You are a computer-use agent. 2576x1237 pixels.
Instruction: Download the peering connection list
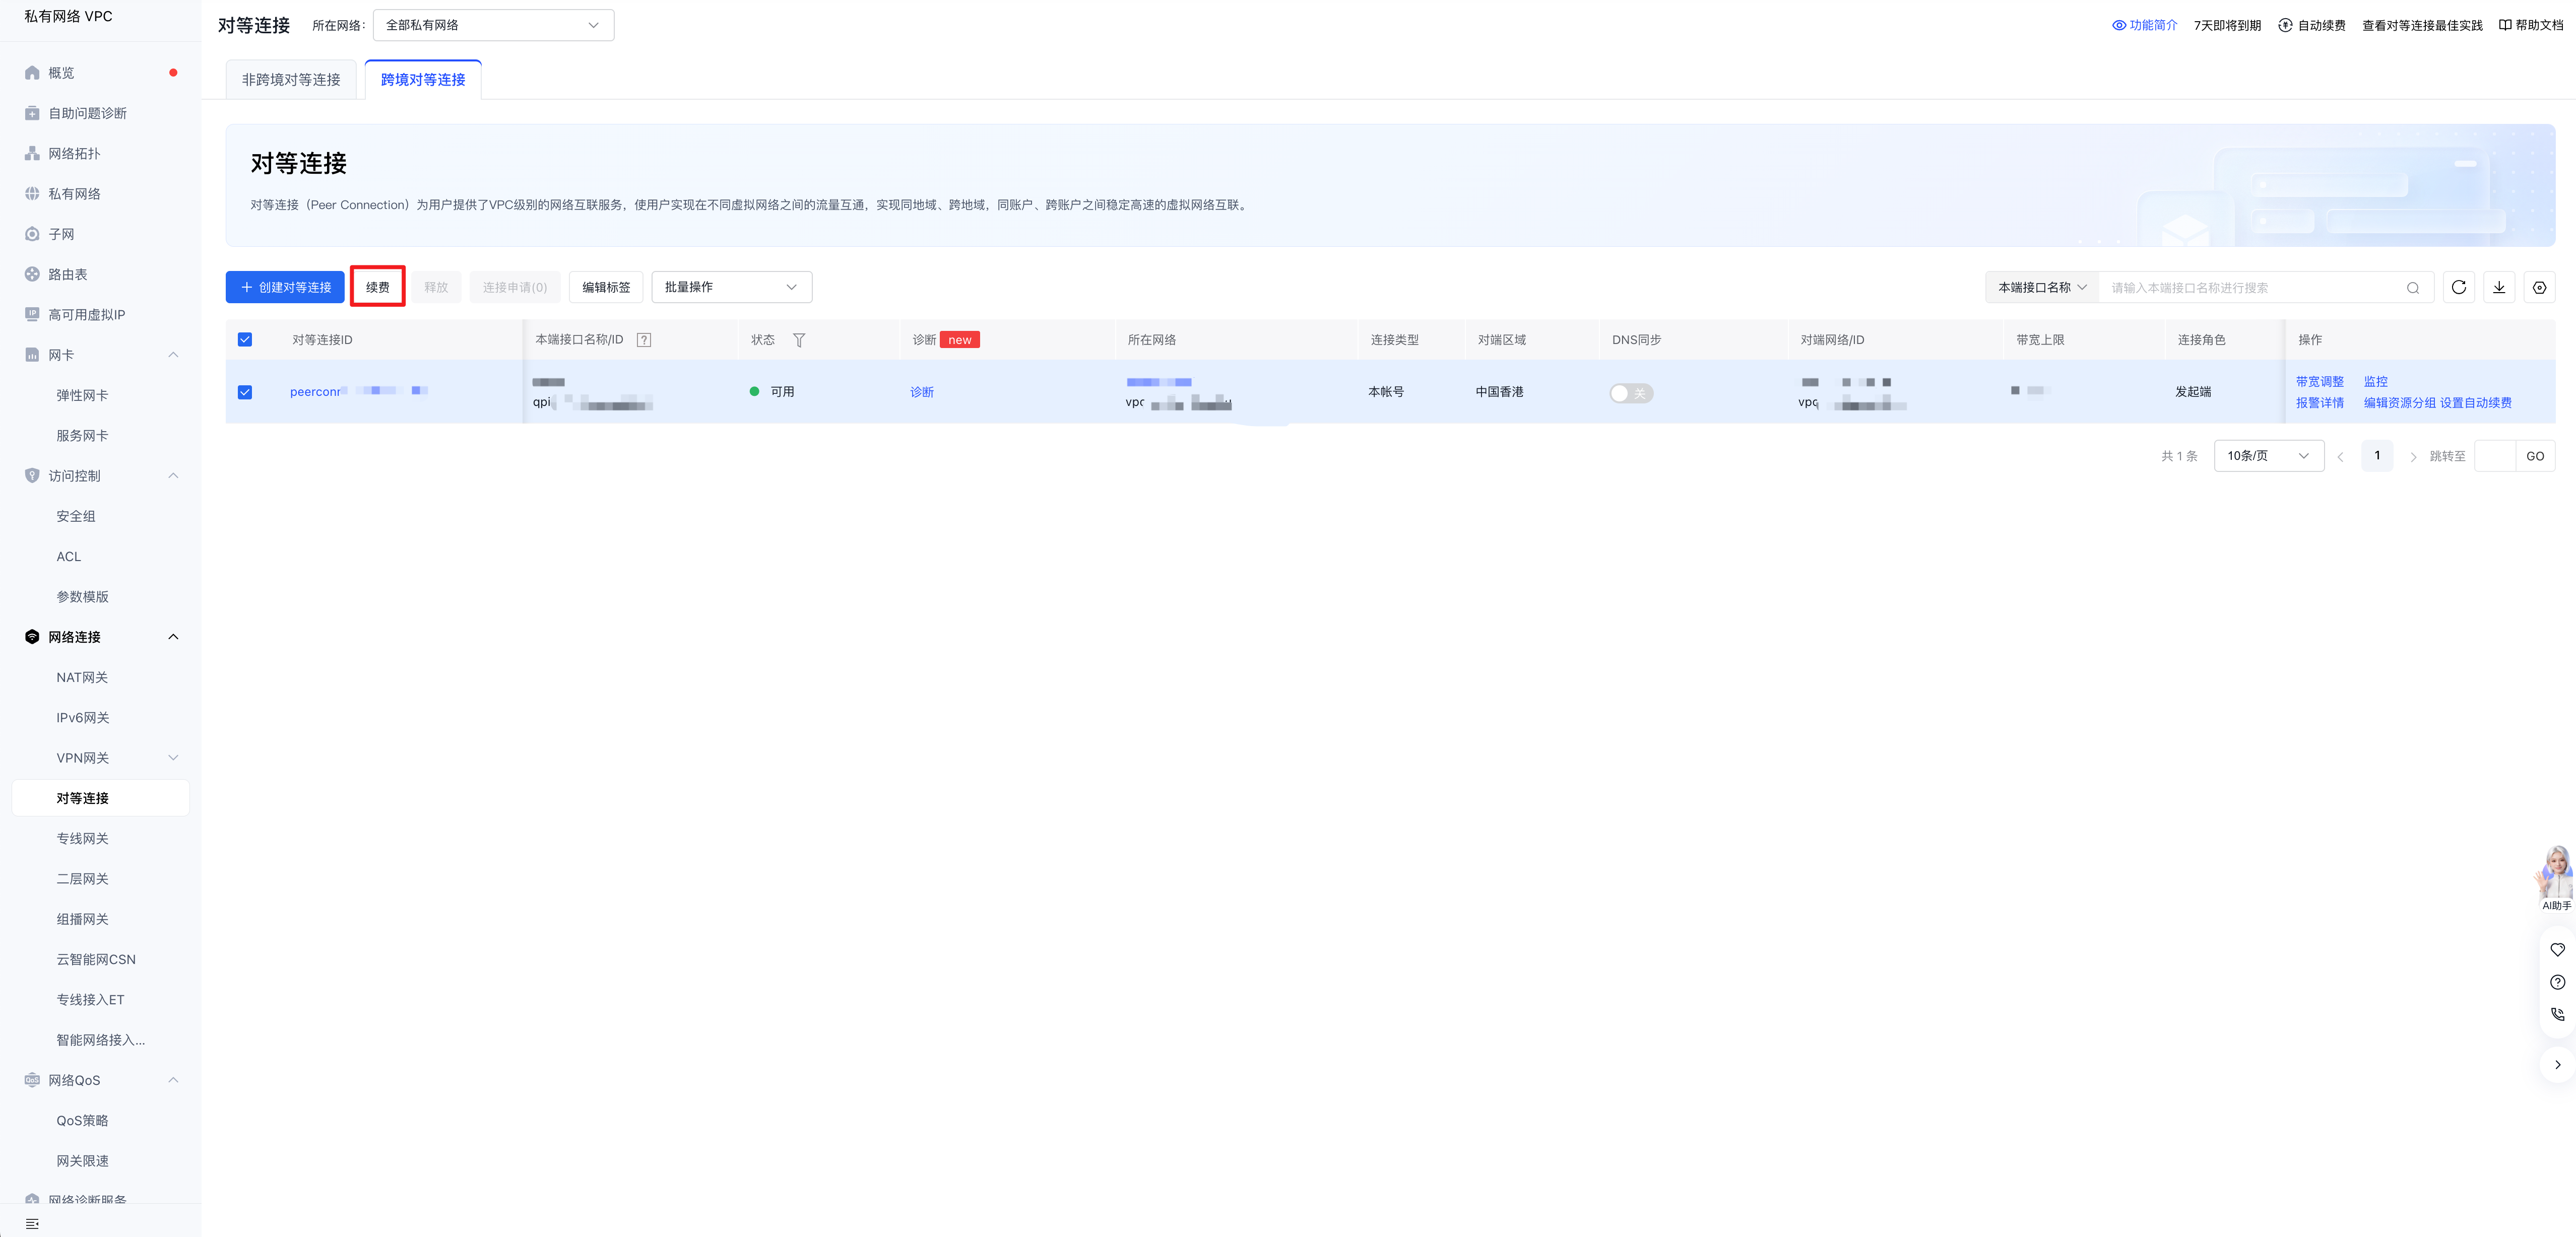coord(2499,288)
